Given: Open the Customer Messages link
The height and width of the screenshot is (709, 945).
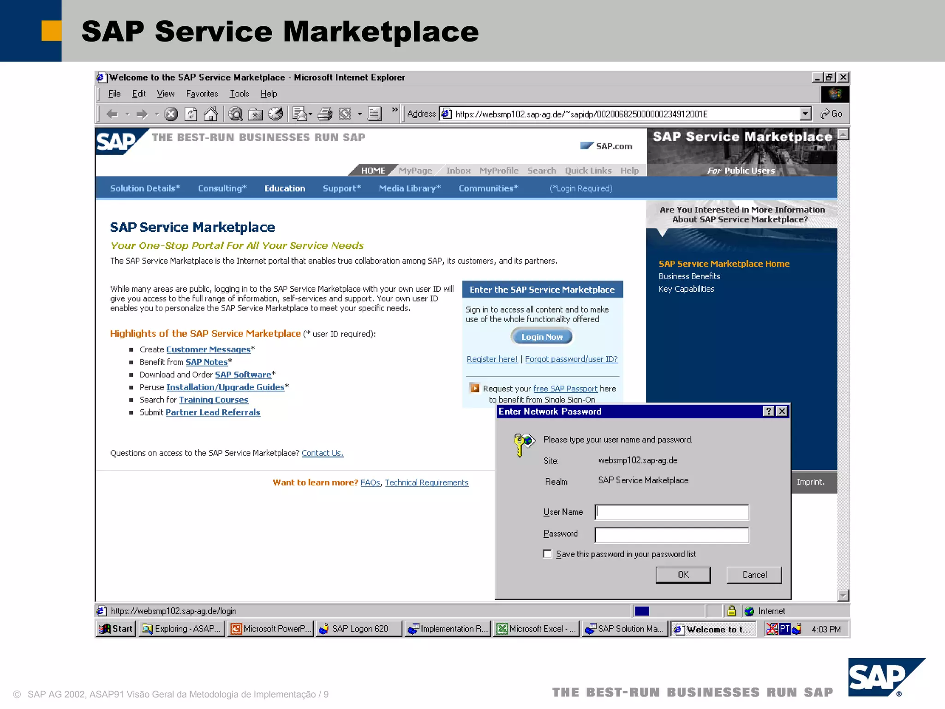Looking at the screenshot, I should click(x=208, y=349).
